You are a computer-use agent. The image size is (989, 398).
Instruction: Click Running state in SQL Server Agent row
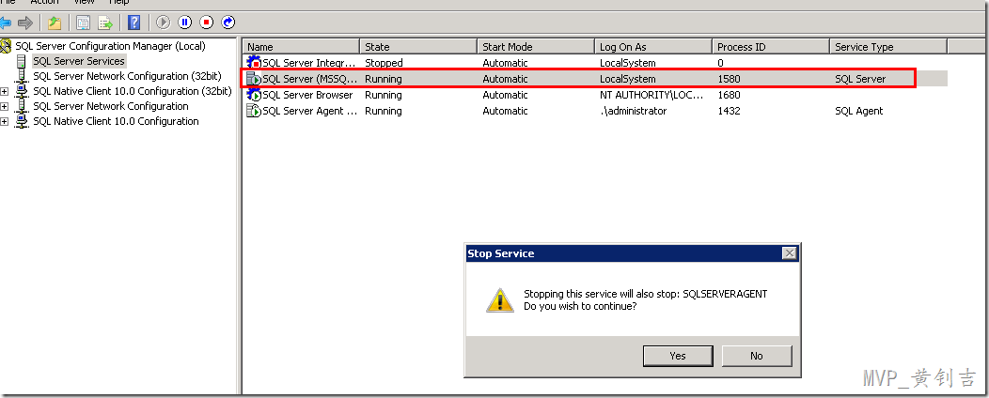pos(383,111)
